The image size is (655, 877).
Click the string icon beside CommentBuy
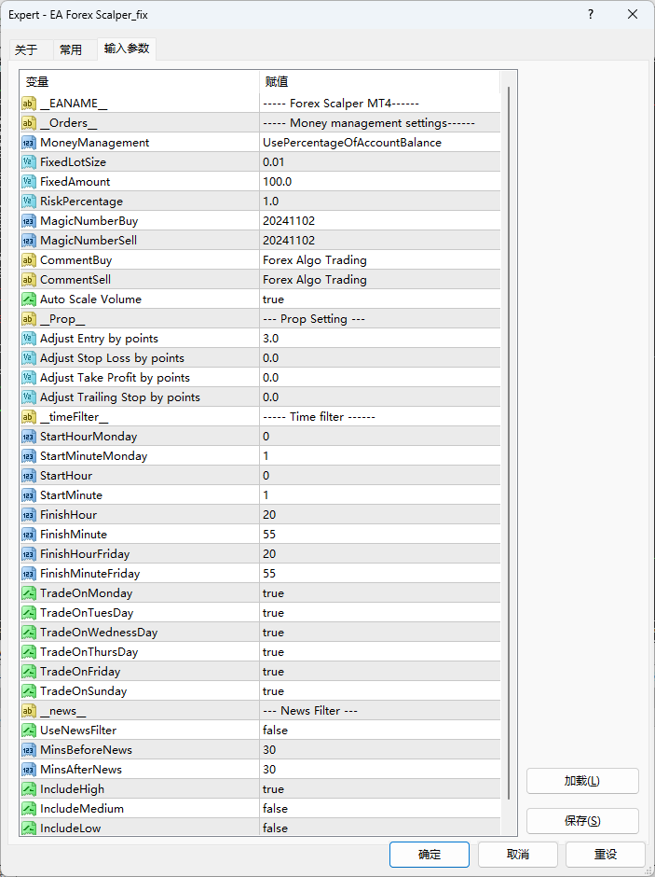click(x=29, y=260)
